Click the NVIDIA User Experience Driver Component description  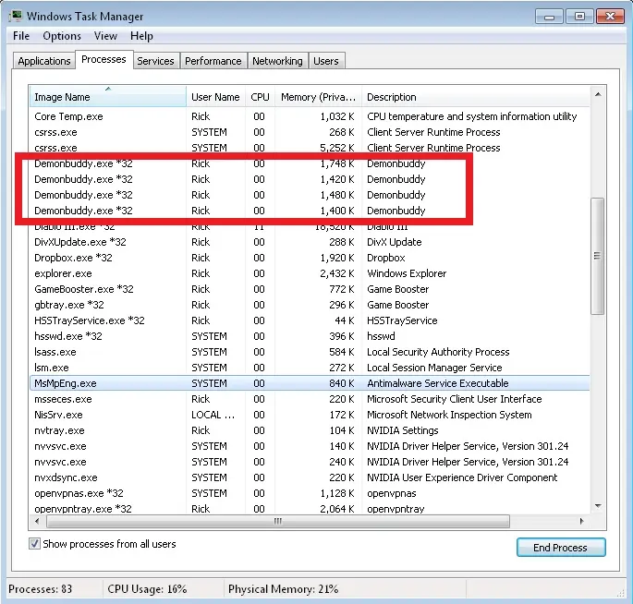click(462, 477)
